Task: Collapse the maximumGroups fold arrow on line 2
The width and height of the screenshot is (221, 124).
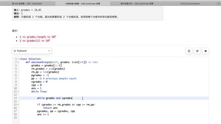Action: pos(18,62)
